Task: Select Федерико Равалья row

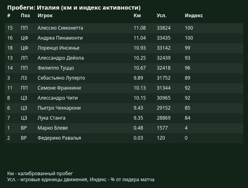Action: (124, 138)
